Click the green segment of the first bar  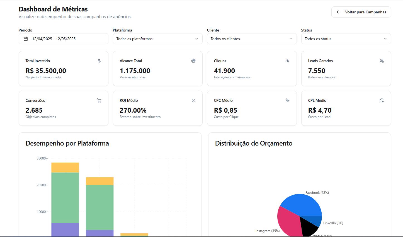coord(65,198)
